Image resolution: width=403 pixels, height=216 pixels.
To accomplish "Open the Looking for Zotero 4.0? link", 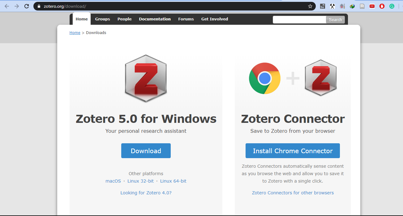I will [x=146, y=193].
